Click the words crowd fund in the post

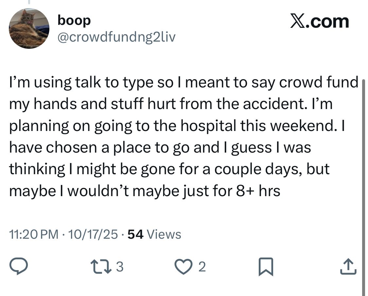tap(319, 82)
